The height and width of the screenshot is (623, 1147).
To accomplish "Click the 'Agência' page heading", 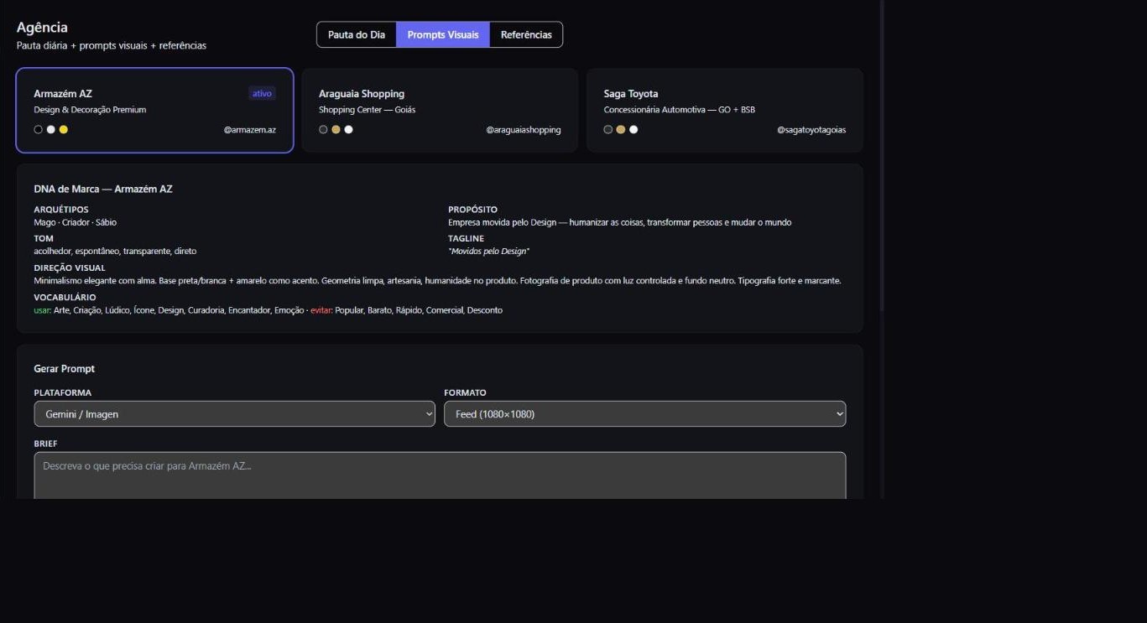I will (x=42, y=28).
